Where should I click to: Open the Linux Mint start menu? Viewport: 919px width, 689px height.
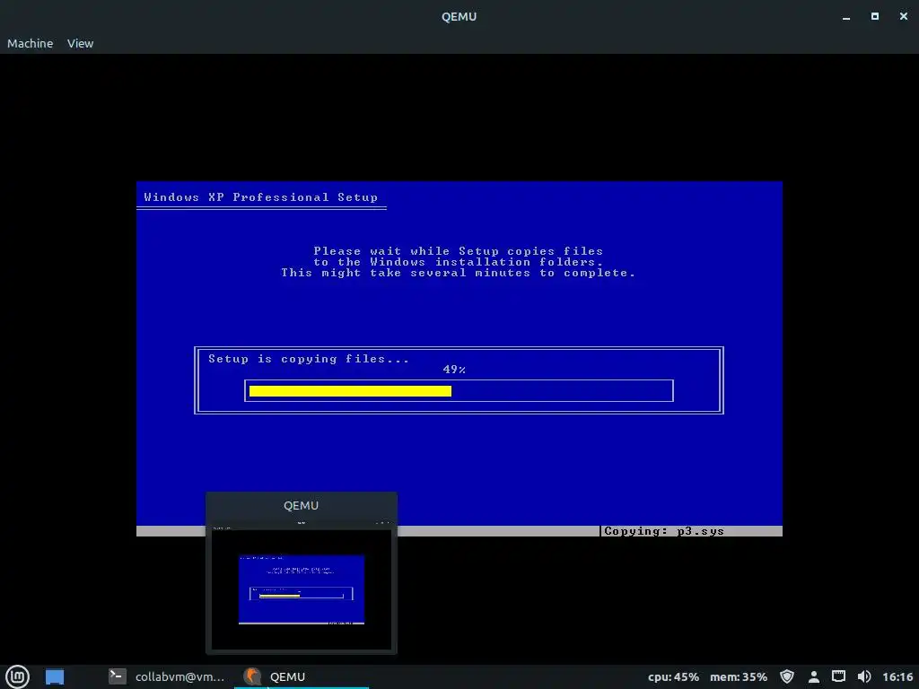click(x=17, y=676)
